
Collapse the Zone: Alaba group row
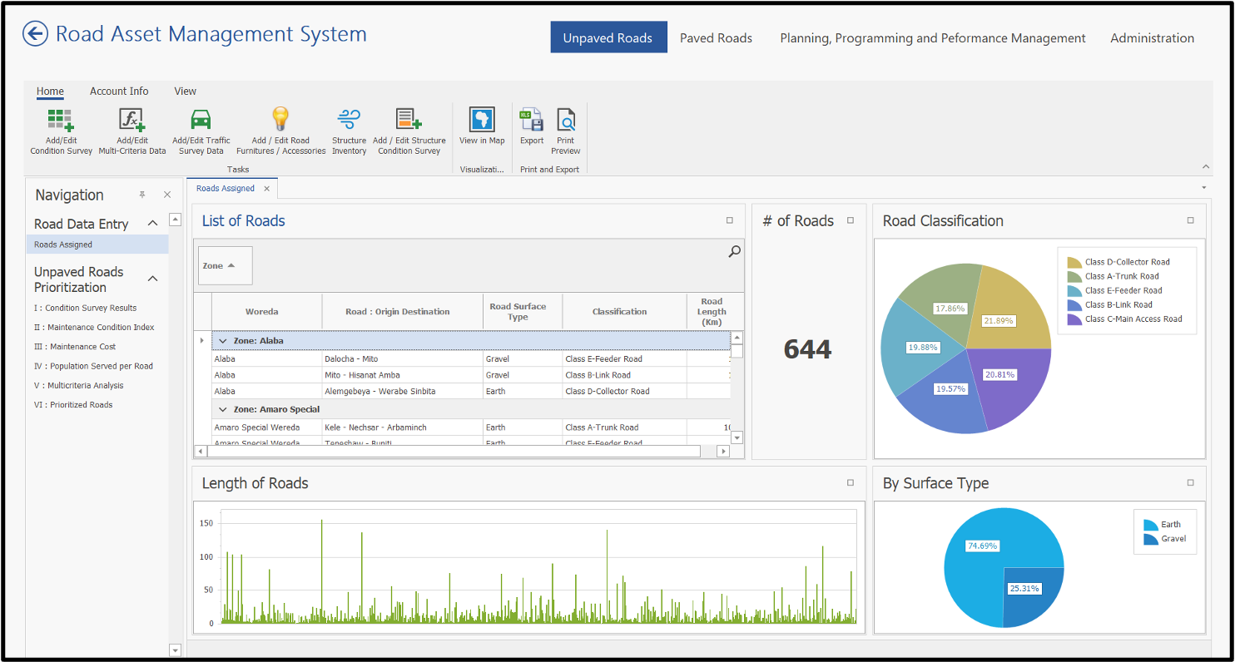tap(222, 341)
